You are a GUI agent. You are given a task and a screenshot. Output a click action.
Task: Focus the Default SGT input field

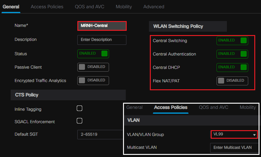click(101, 134)
